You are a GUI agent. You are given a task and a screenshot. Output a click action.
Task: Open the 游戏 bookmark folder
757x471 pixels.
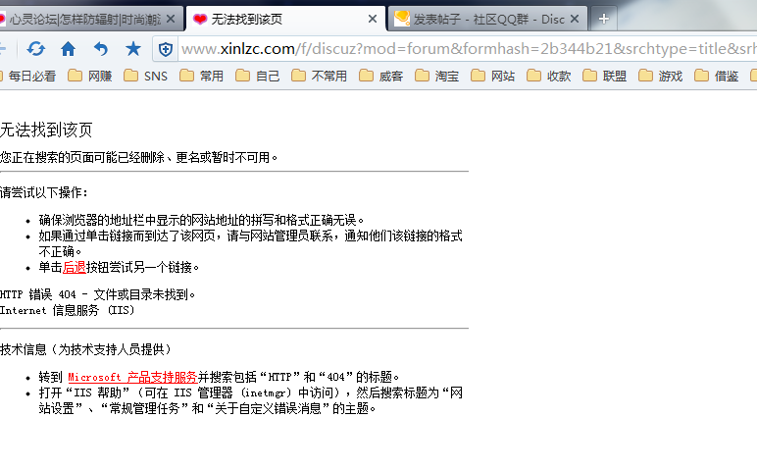[x=661, y=77]
